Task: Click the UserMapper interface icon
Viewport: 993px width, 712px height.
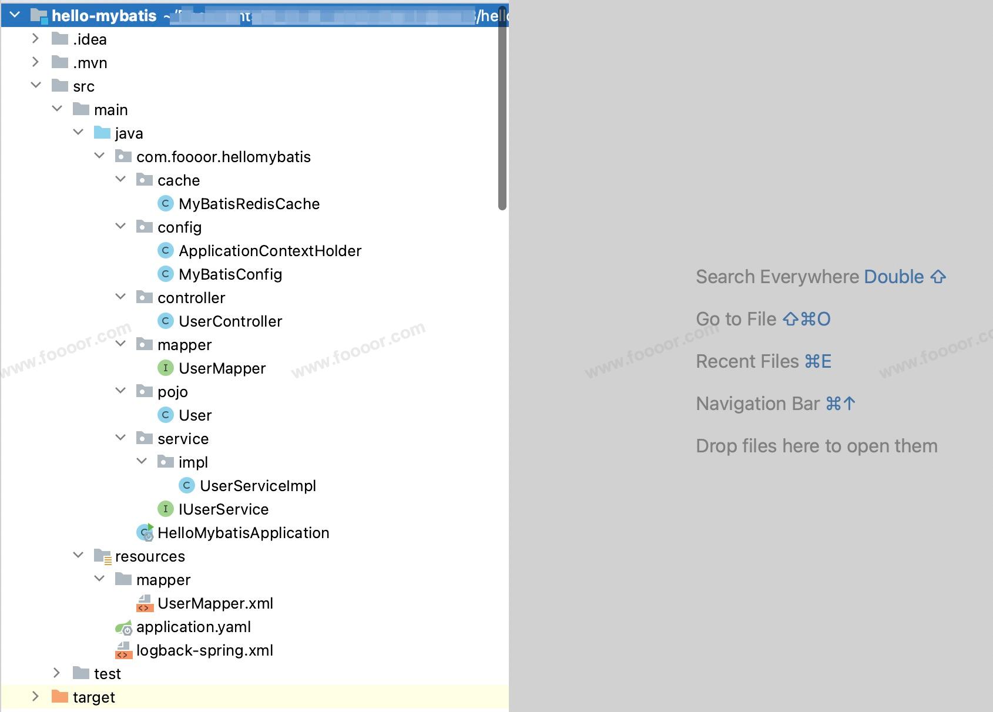Action: 166,368
